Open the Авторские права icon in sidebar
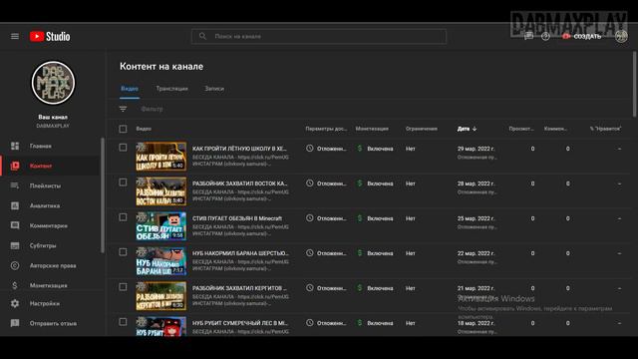Image resolution: width=638 pixels, height=359 pixels. [x=15, y=265]
